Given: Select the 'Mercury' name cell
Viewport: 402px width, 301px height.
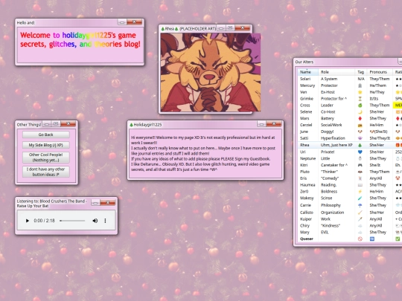Looking at the screenshot, I should (x=307, y=85).
